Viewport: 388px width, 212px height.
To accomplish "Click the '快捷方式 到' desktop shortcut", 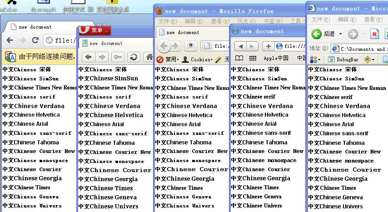I will [78, 6].
